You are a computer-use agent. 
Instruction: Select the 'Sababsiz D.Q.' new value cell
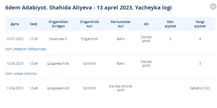coord(200,88)
